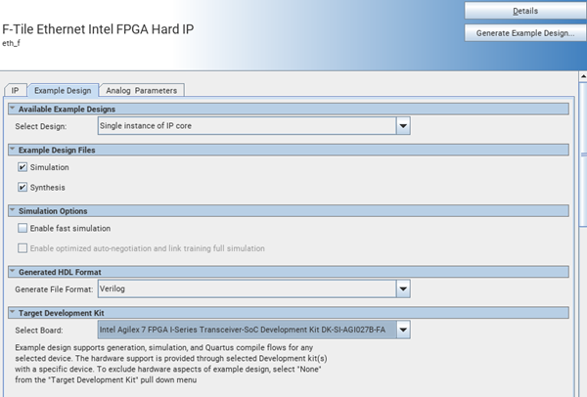Click Generate Example Design button
Screen dimensions: 587x397
(x=525, y=33)
